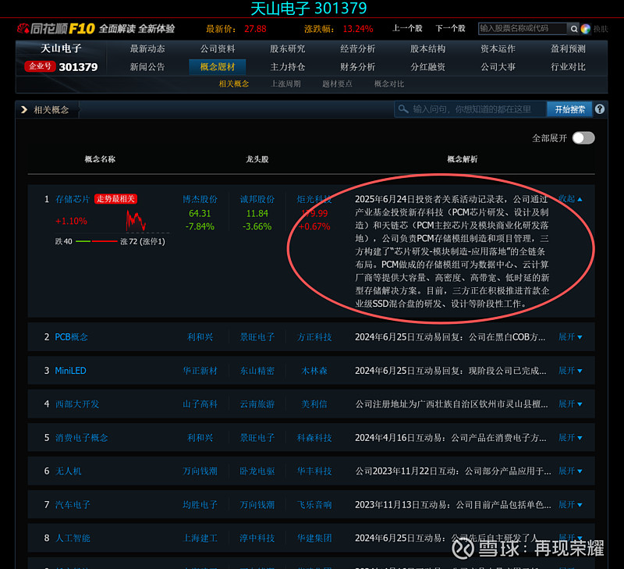This screenshot has width=624, height=569.
Task: Open leading stock 诚邦股份
Action: click(257, 199)
